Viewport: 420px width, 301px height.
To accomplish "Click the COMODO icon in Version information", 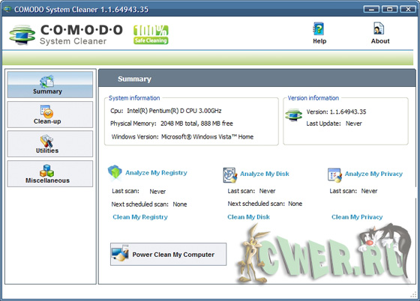I will (x=294, y=115).
